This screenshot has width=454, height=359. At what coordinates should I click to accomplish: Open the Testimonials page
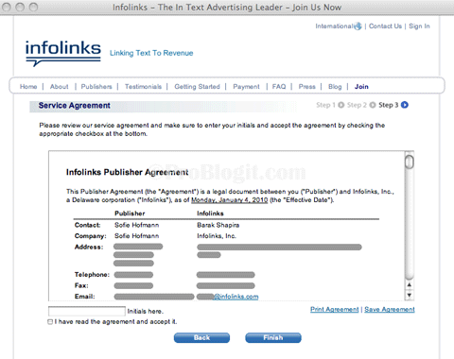143,87
